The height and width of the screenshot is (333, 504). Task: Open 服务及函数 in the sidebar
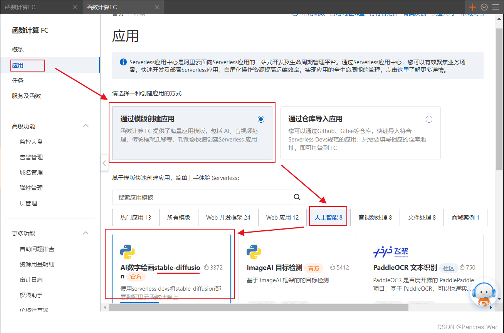26,96
